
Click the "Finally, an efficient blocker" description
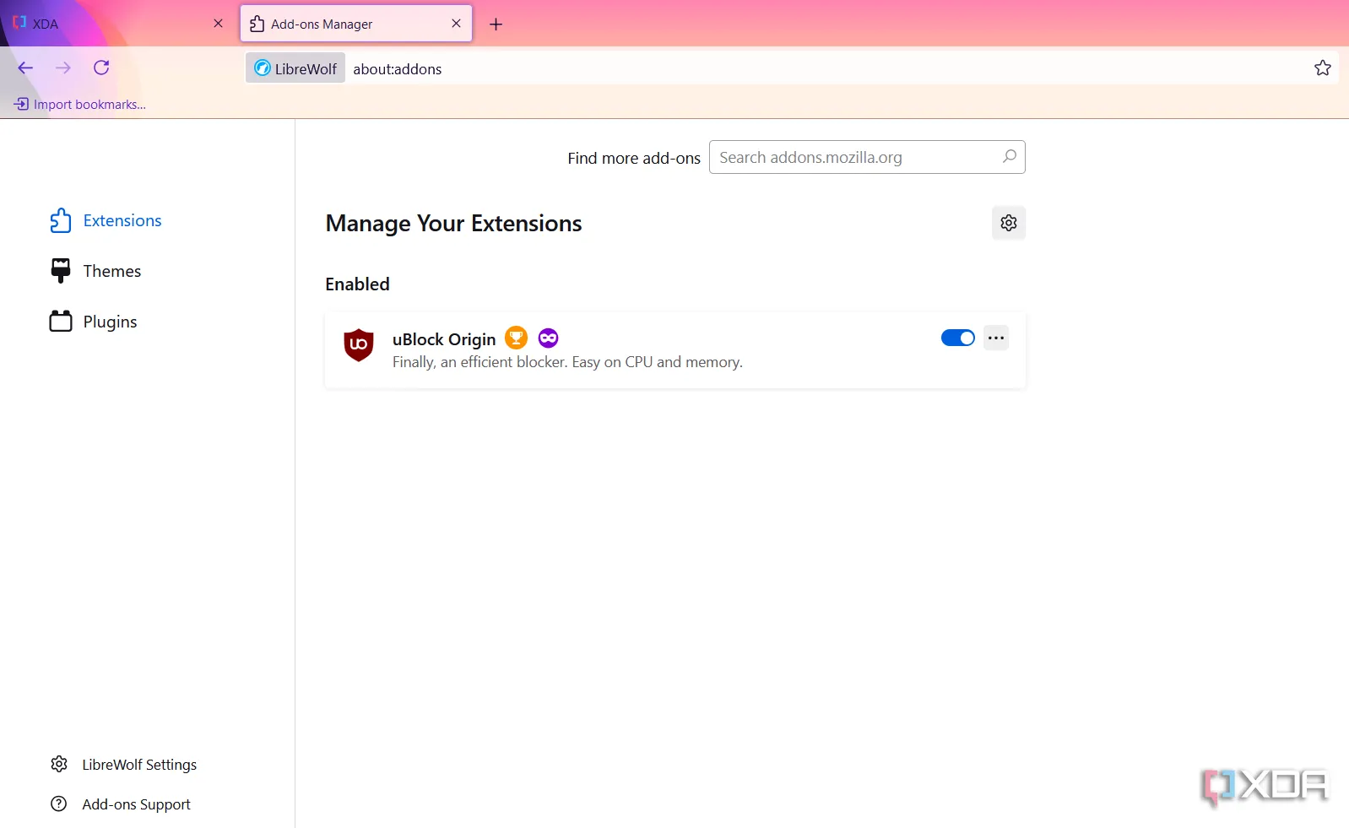pos(567,362)
